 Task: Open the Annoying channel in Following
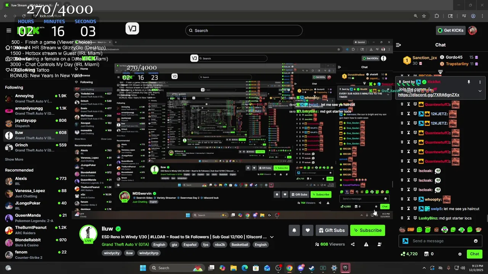(x=36, y=99)
